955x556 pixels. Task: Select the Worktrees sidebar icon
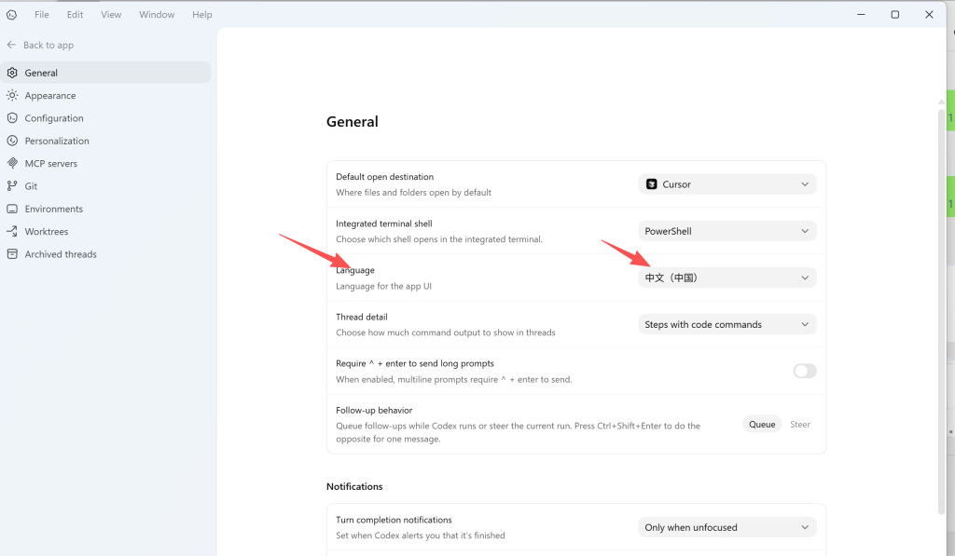tap(16, 231)
